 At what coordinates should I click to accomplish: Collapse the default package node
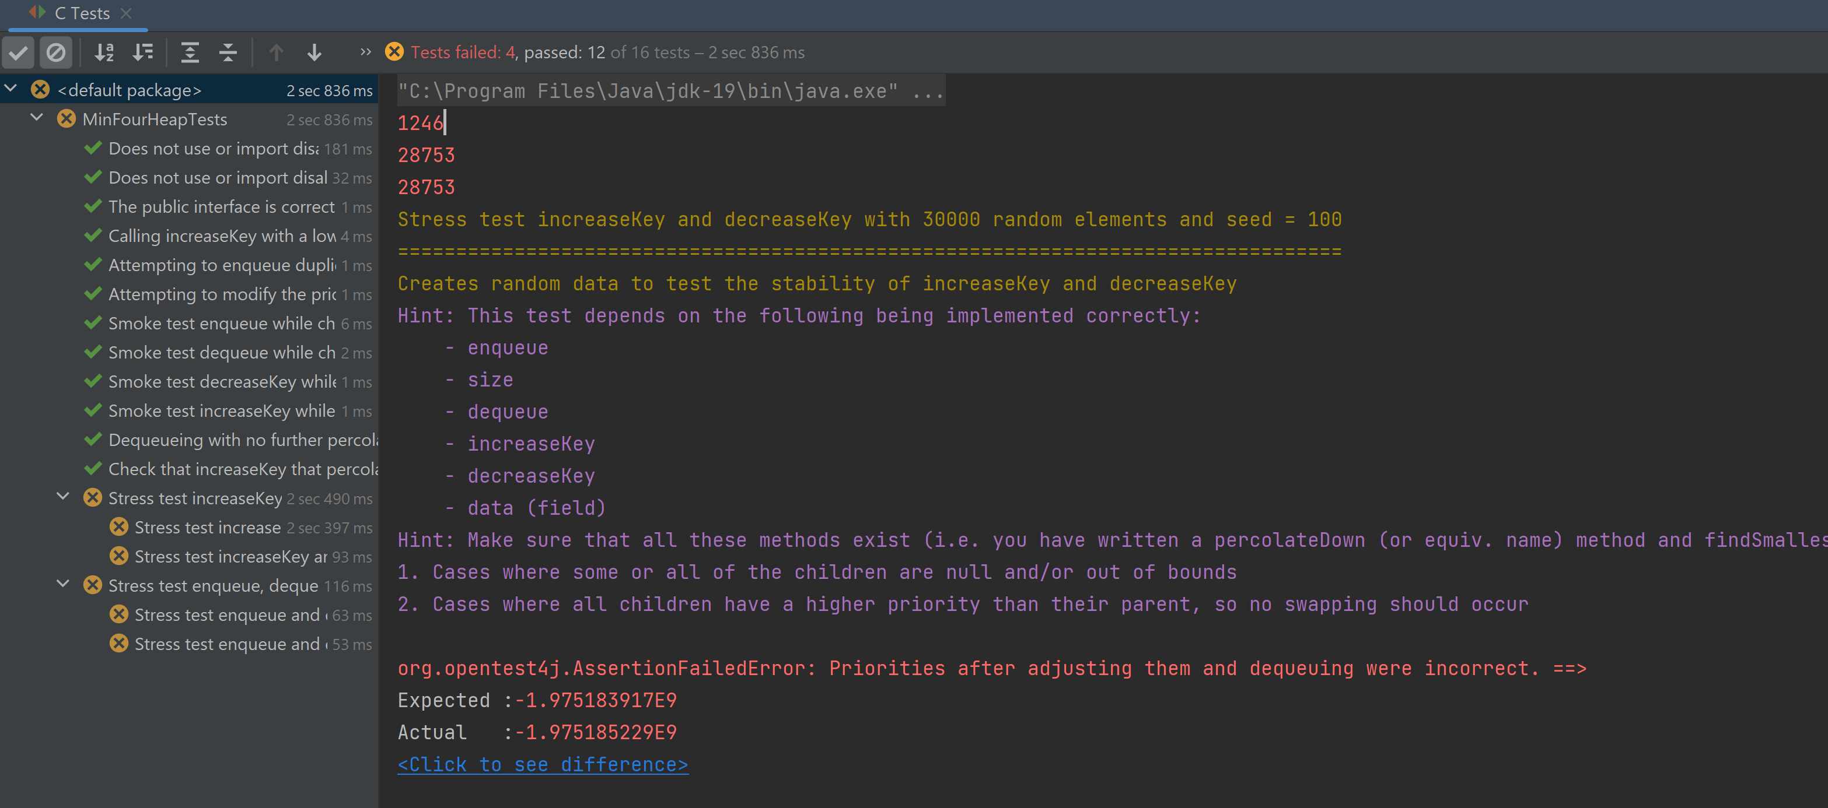click(11, 89)
